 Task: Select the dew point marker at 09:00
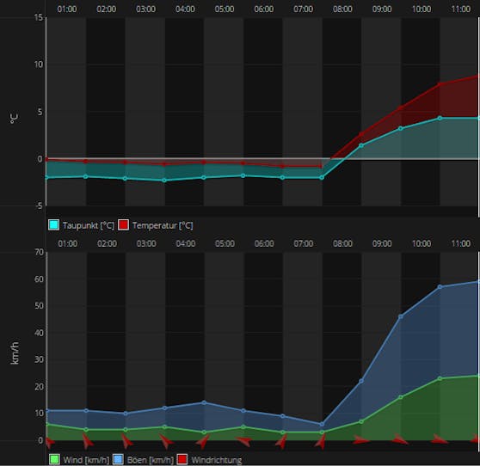point(400,128)
